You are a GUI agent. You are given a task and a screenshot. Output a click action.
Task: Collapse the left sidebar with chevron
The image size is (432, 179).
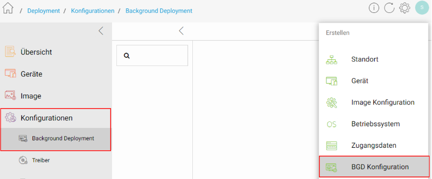[101, 31]
